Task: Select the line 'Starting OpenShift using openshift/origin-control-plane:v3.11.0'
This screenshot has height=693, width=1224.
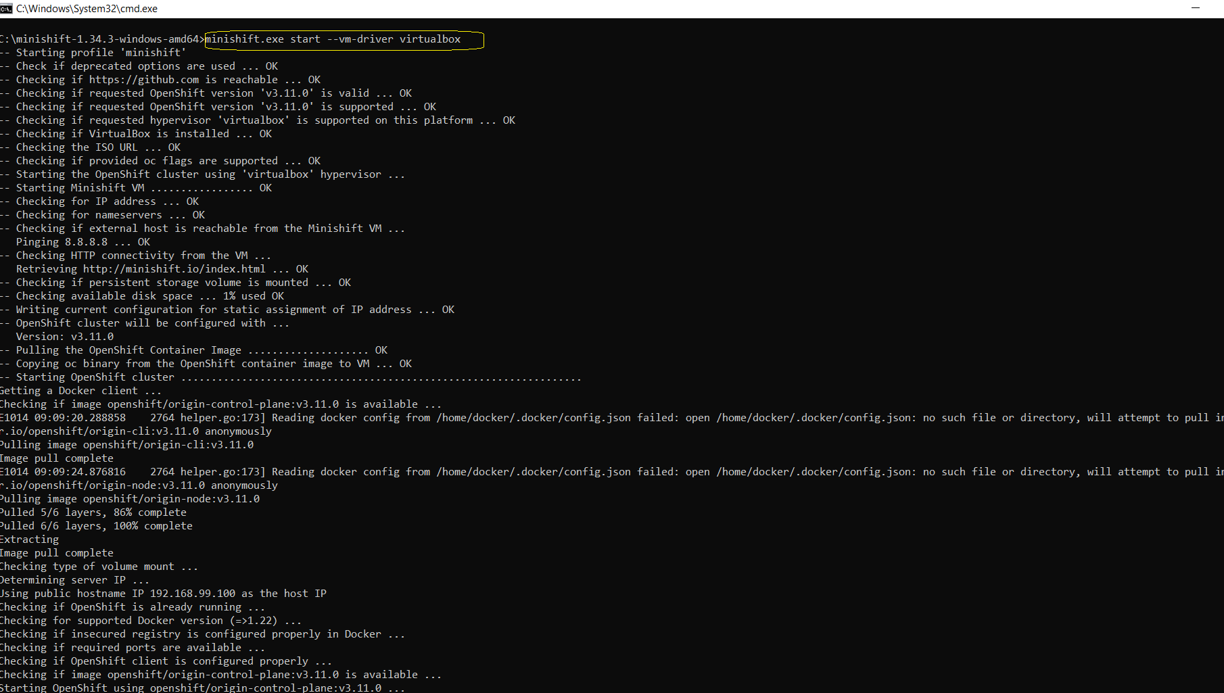Action: click(x=202, y=688)
